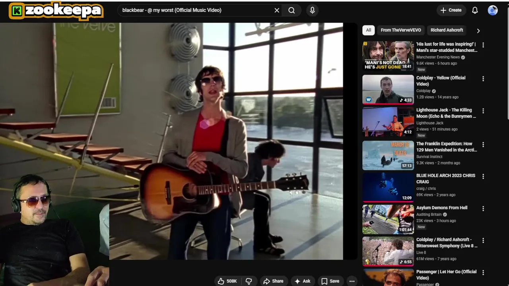Open options for Passenger Let Her Go
The height and width of the screenshot is (286, 509).
483,273
